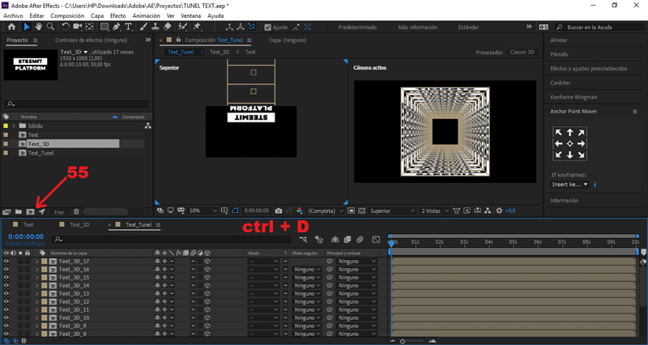The height and width of the screenshot is (345, 648).
Task: Select the Type text tool
Action: (129, 27)
